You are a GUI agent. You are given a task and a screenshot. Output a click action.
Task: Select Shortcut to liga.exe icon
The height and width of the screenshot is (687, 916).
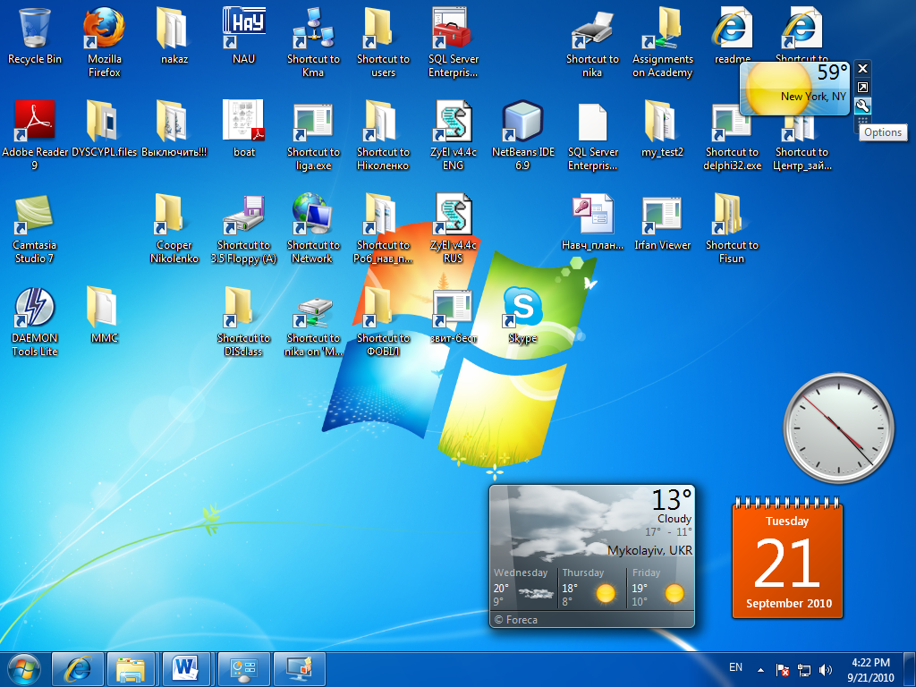[x=313, y=136]
